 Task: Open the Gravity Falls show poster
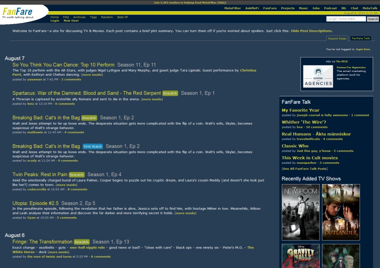click(300, 256)
